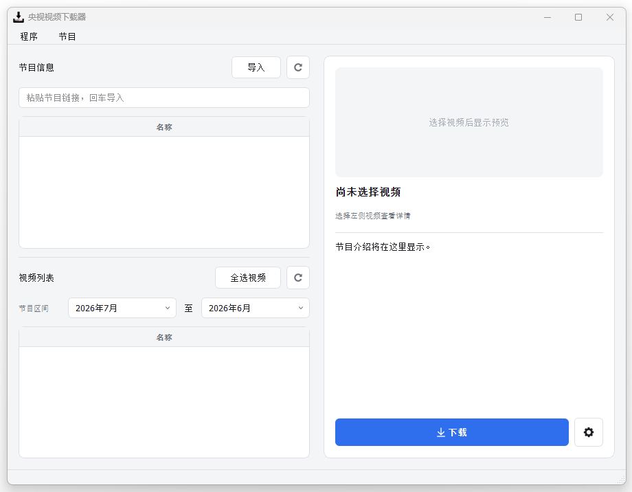632x492 pixels.
Task: Open the 2026年7月 start month dropdown
Action: (122, 308)
